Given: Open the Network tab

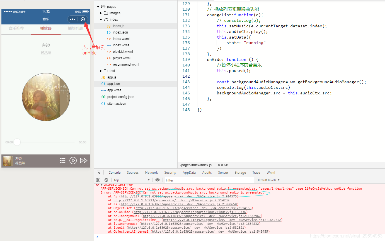Looking at the screenshot, I should [151, 173].
